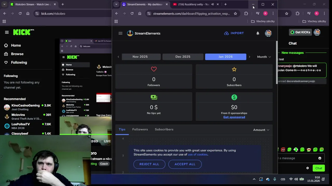Open Mclovins recommended channel
Image resolution: width=332 pixels, height=186 pixels.
coord(27,117)
